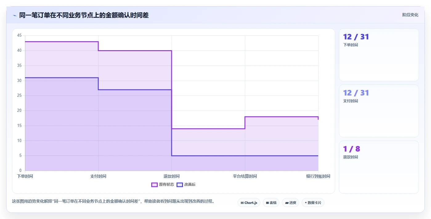Toggle the 原有状态 legend swatch

coord(154,185)
